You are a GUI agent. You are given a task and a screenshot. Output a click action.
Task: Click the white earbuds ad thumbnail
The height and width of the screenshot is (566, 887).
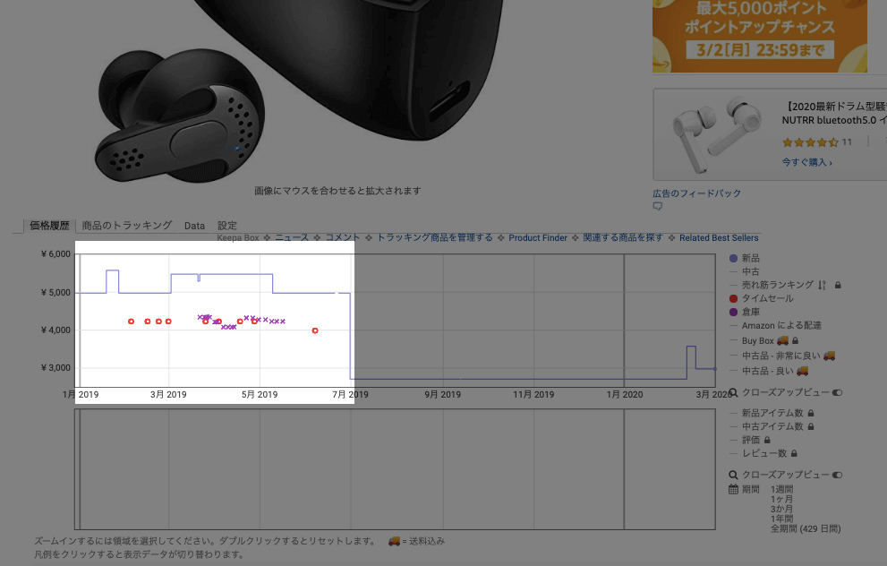coord(714,134)
